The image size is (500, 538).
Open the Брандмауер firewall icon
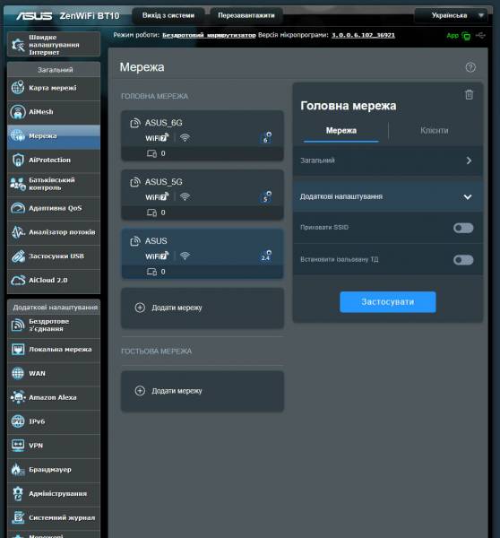point(18,469)
